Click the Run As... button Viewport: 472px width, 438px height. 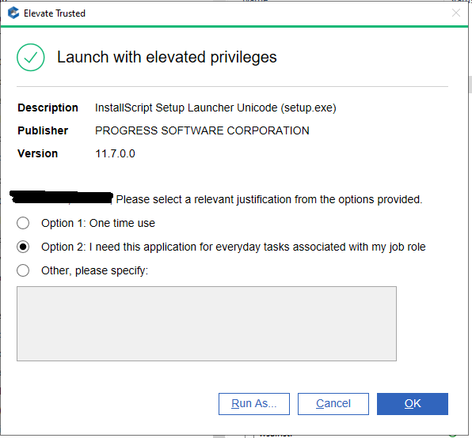point(254,404)
